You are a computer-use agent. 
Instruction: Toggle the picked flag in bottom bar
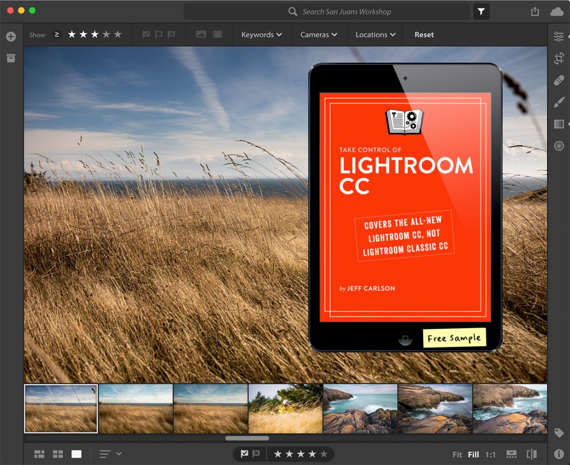[245, 454]
